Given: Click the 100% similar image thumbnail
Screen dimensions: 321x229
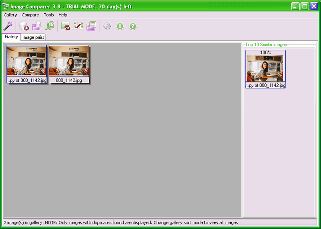Looking at the screenshot, I should (x=265, y=68).
